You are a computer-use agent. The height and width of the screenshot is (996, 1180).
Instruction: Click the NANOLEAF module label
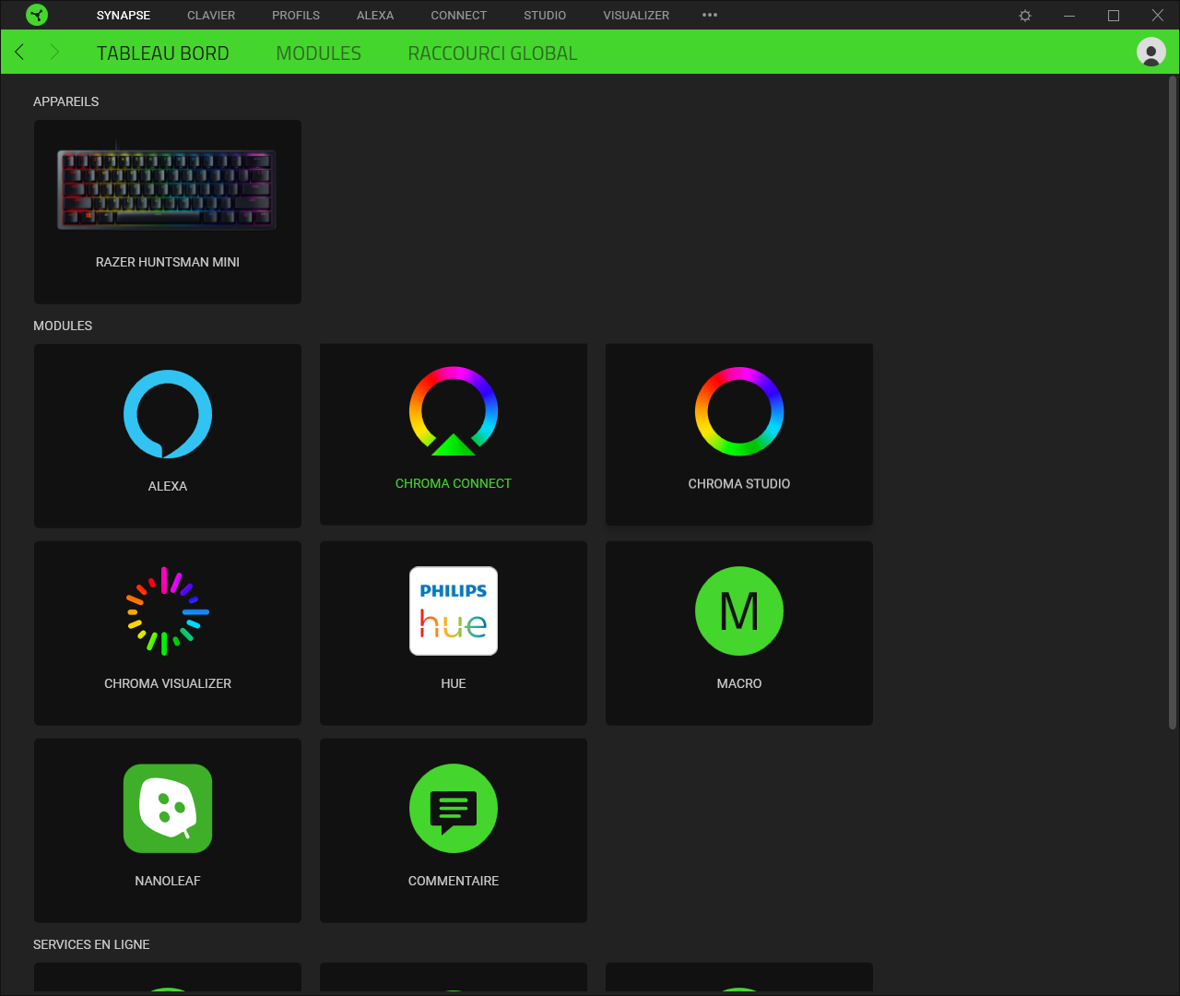point(168,881)
